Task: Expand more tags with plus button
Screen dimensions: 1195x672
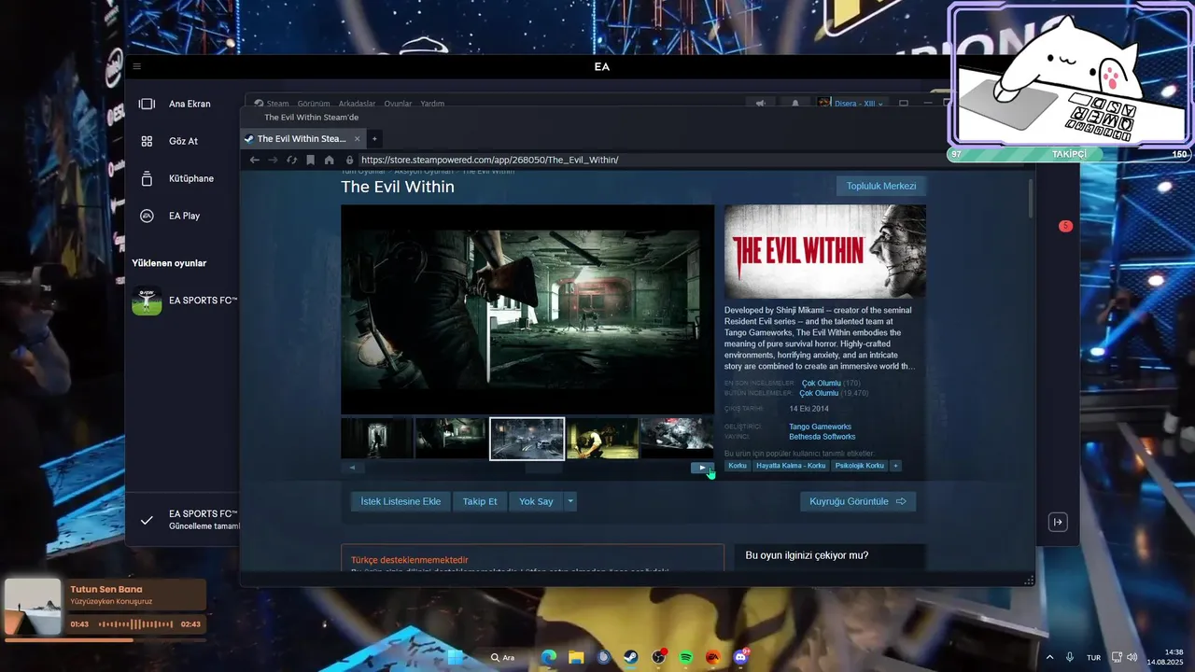Action: [x=895, y=466]
